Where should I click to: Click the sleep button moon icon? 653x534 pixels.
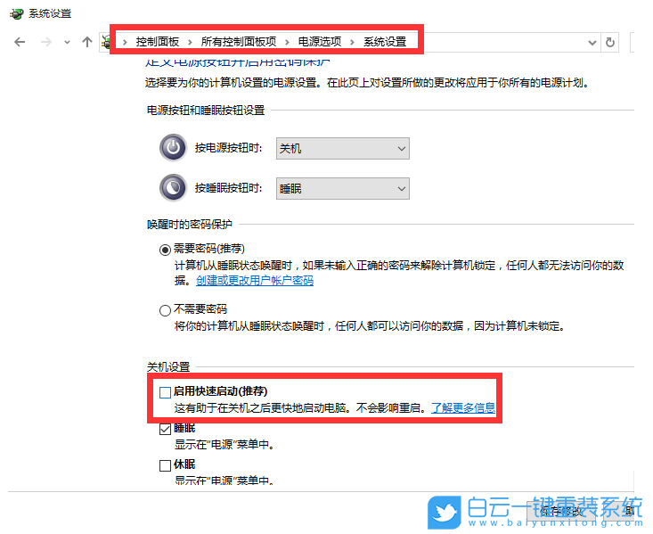[173, 187]
